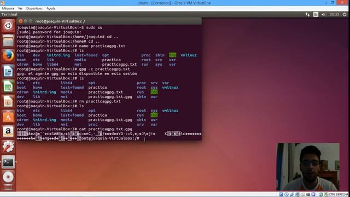Open LibreOffice Impress presentation launcher
The height and width of the screenshot is (197, 350).
pos(8,101)
